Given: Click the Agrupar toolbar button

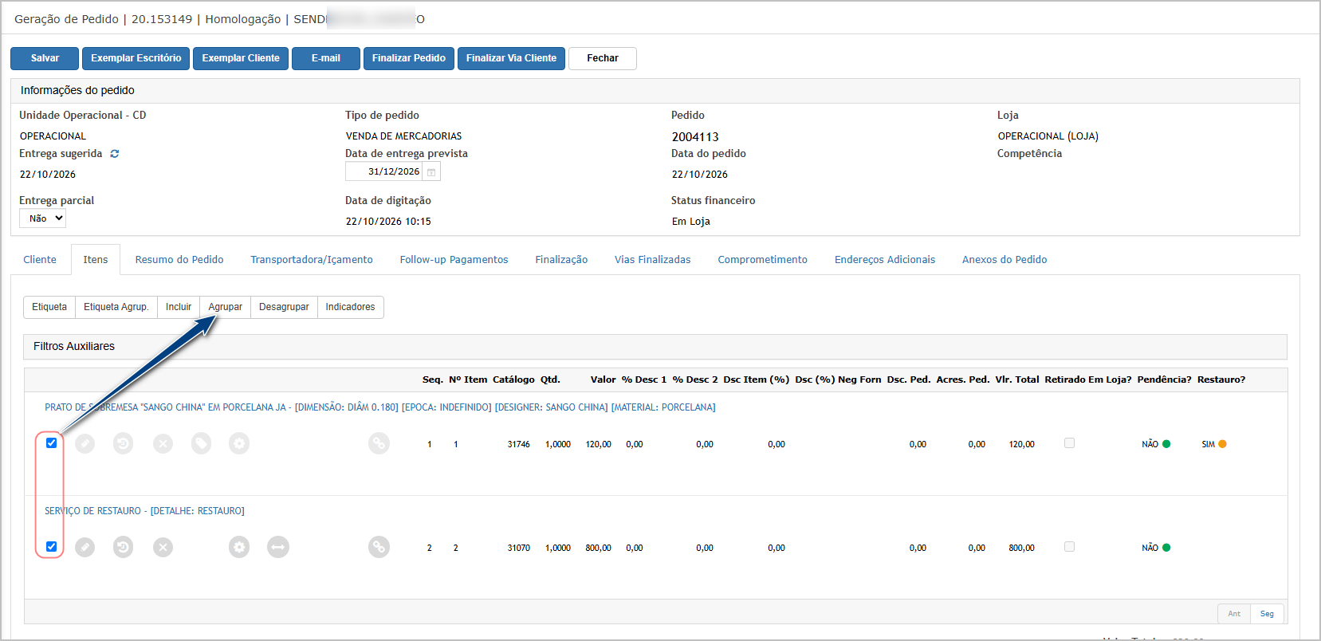Looking at the screenshot, I should click(x=225, y=307).
